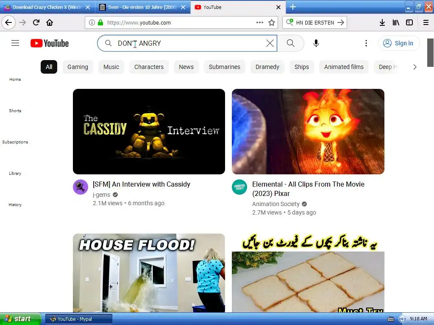Open History in YouTube sidebar
434x325 pixels.
[15, 204]
